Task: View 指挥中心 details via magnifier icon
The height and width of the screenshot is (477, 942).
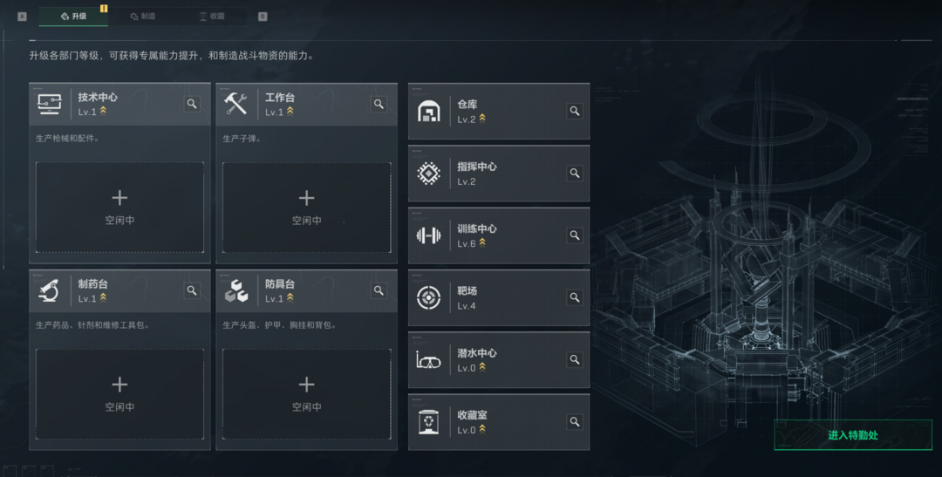Action: click(574, 173)
